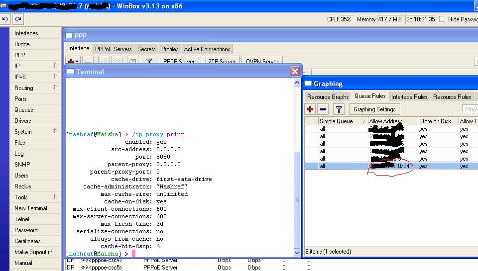Image resolution: width=478 pixels, height=271 pixels.
Task: Open Files from the sidebar
Action: click(20, 143)
